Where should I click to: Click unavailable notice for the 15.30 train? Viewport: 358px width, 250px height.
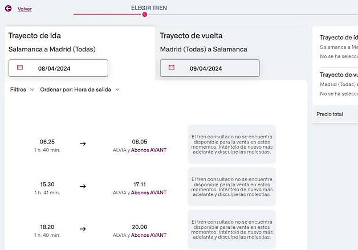pos(232,187)
